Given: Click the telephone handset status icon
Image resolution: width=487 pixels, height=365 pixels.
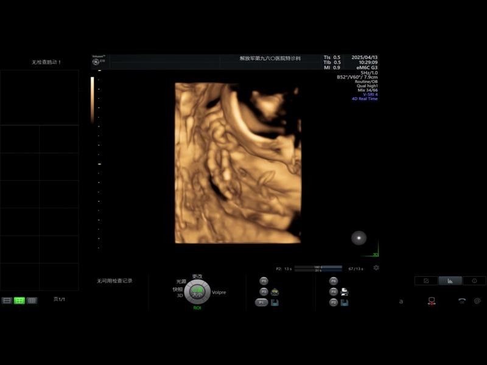Looking at the screenshot, I should (x=462, y=301).
